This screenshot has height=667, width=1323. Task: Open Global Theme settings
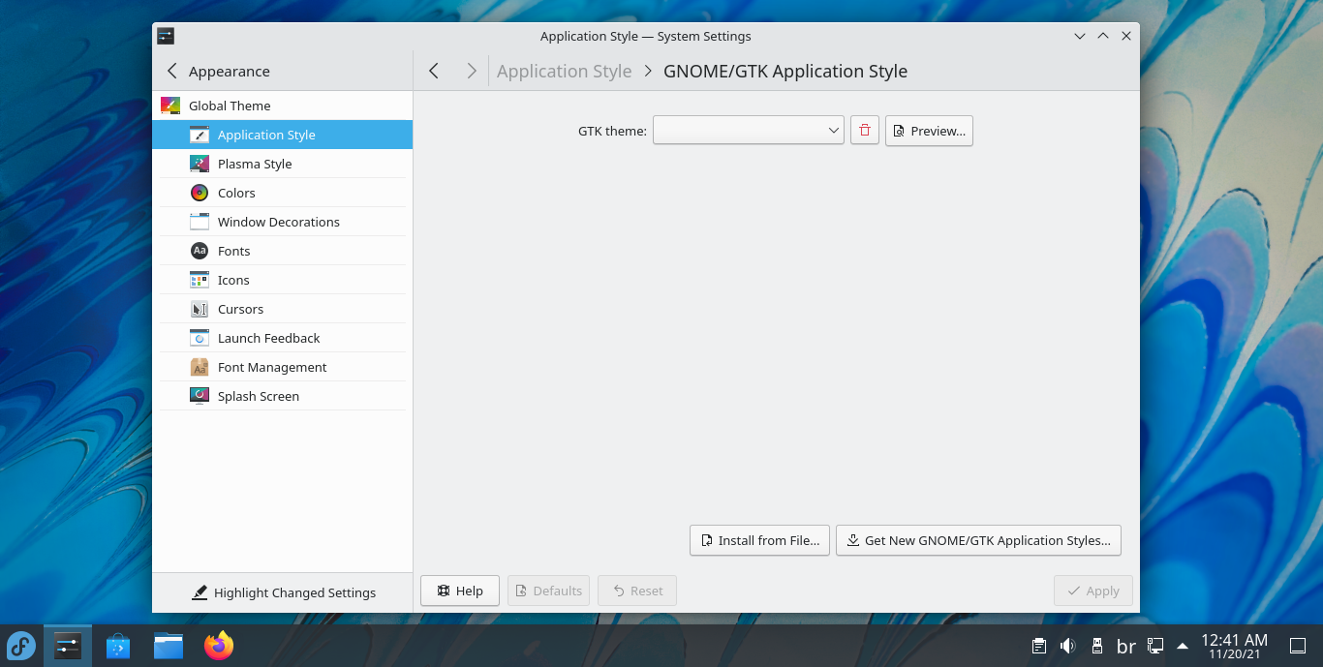tap(282, 106)
